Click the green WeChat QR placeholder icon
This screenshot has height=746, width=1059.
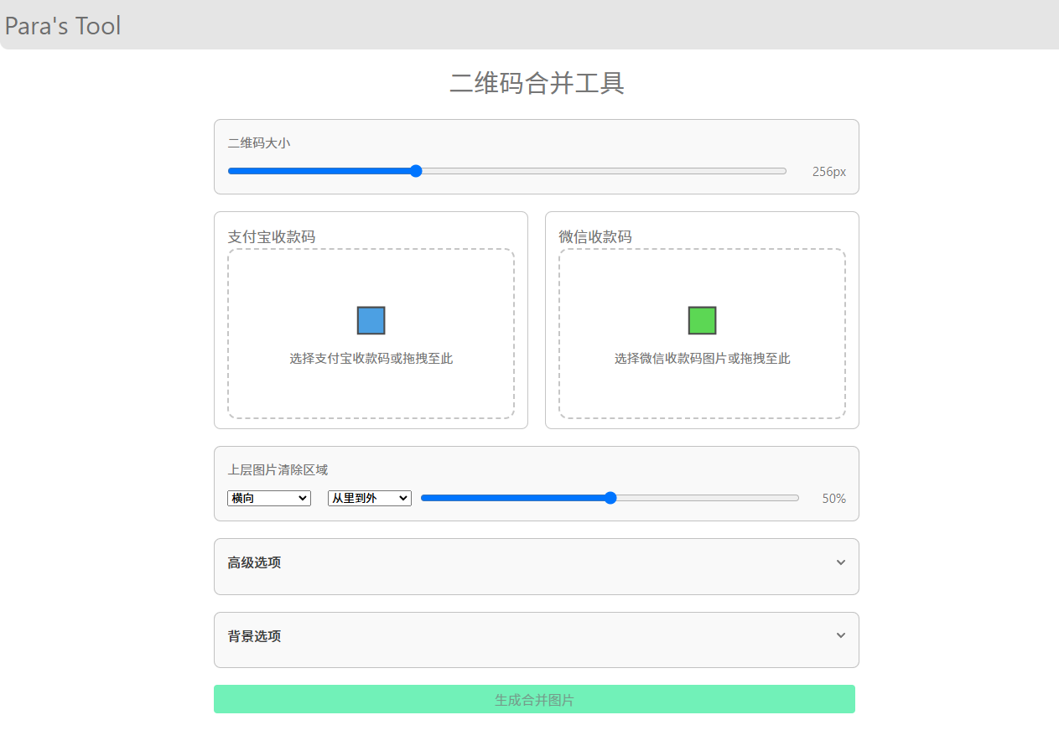pyautogui.click(x=701, y=320)
